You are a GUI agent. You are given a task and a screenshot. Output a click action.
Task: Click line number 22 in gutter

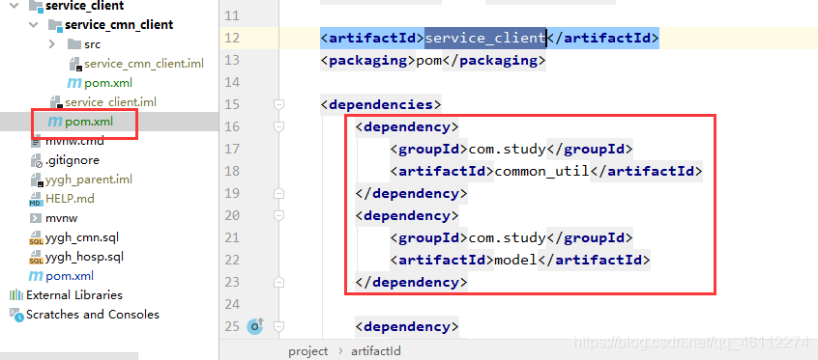pos(232,260)
